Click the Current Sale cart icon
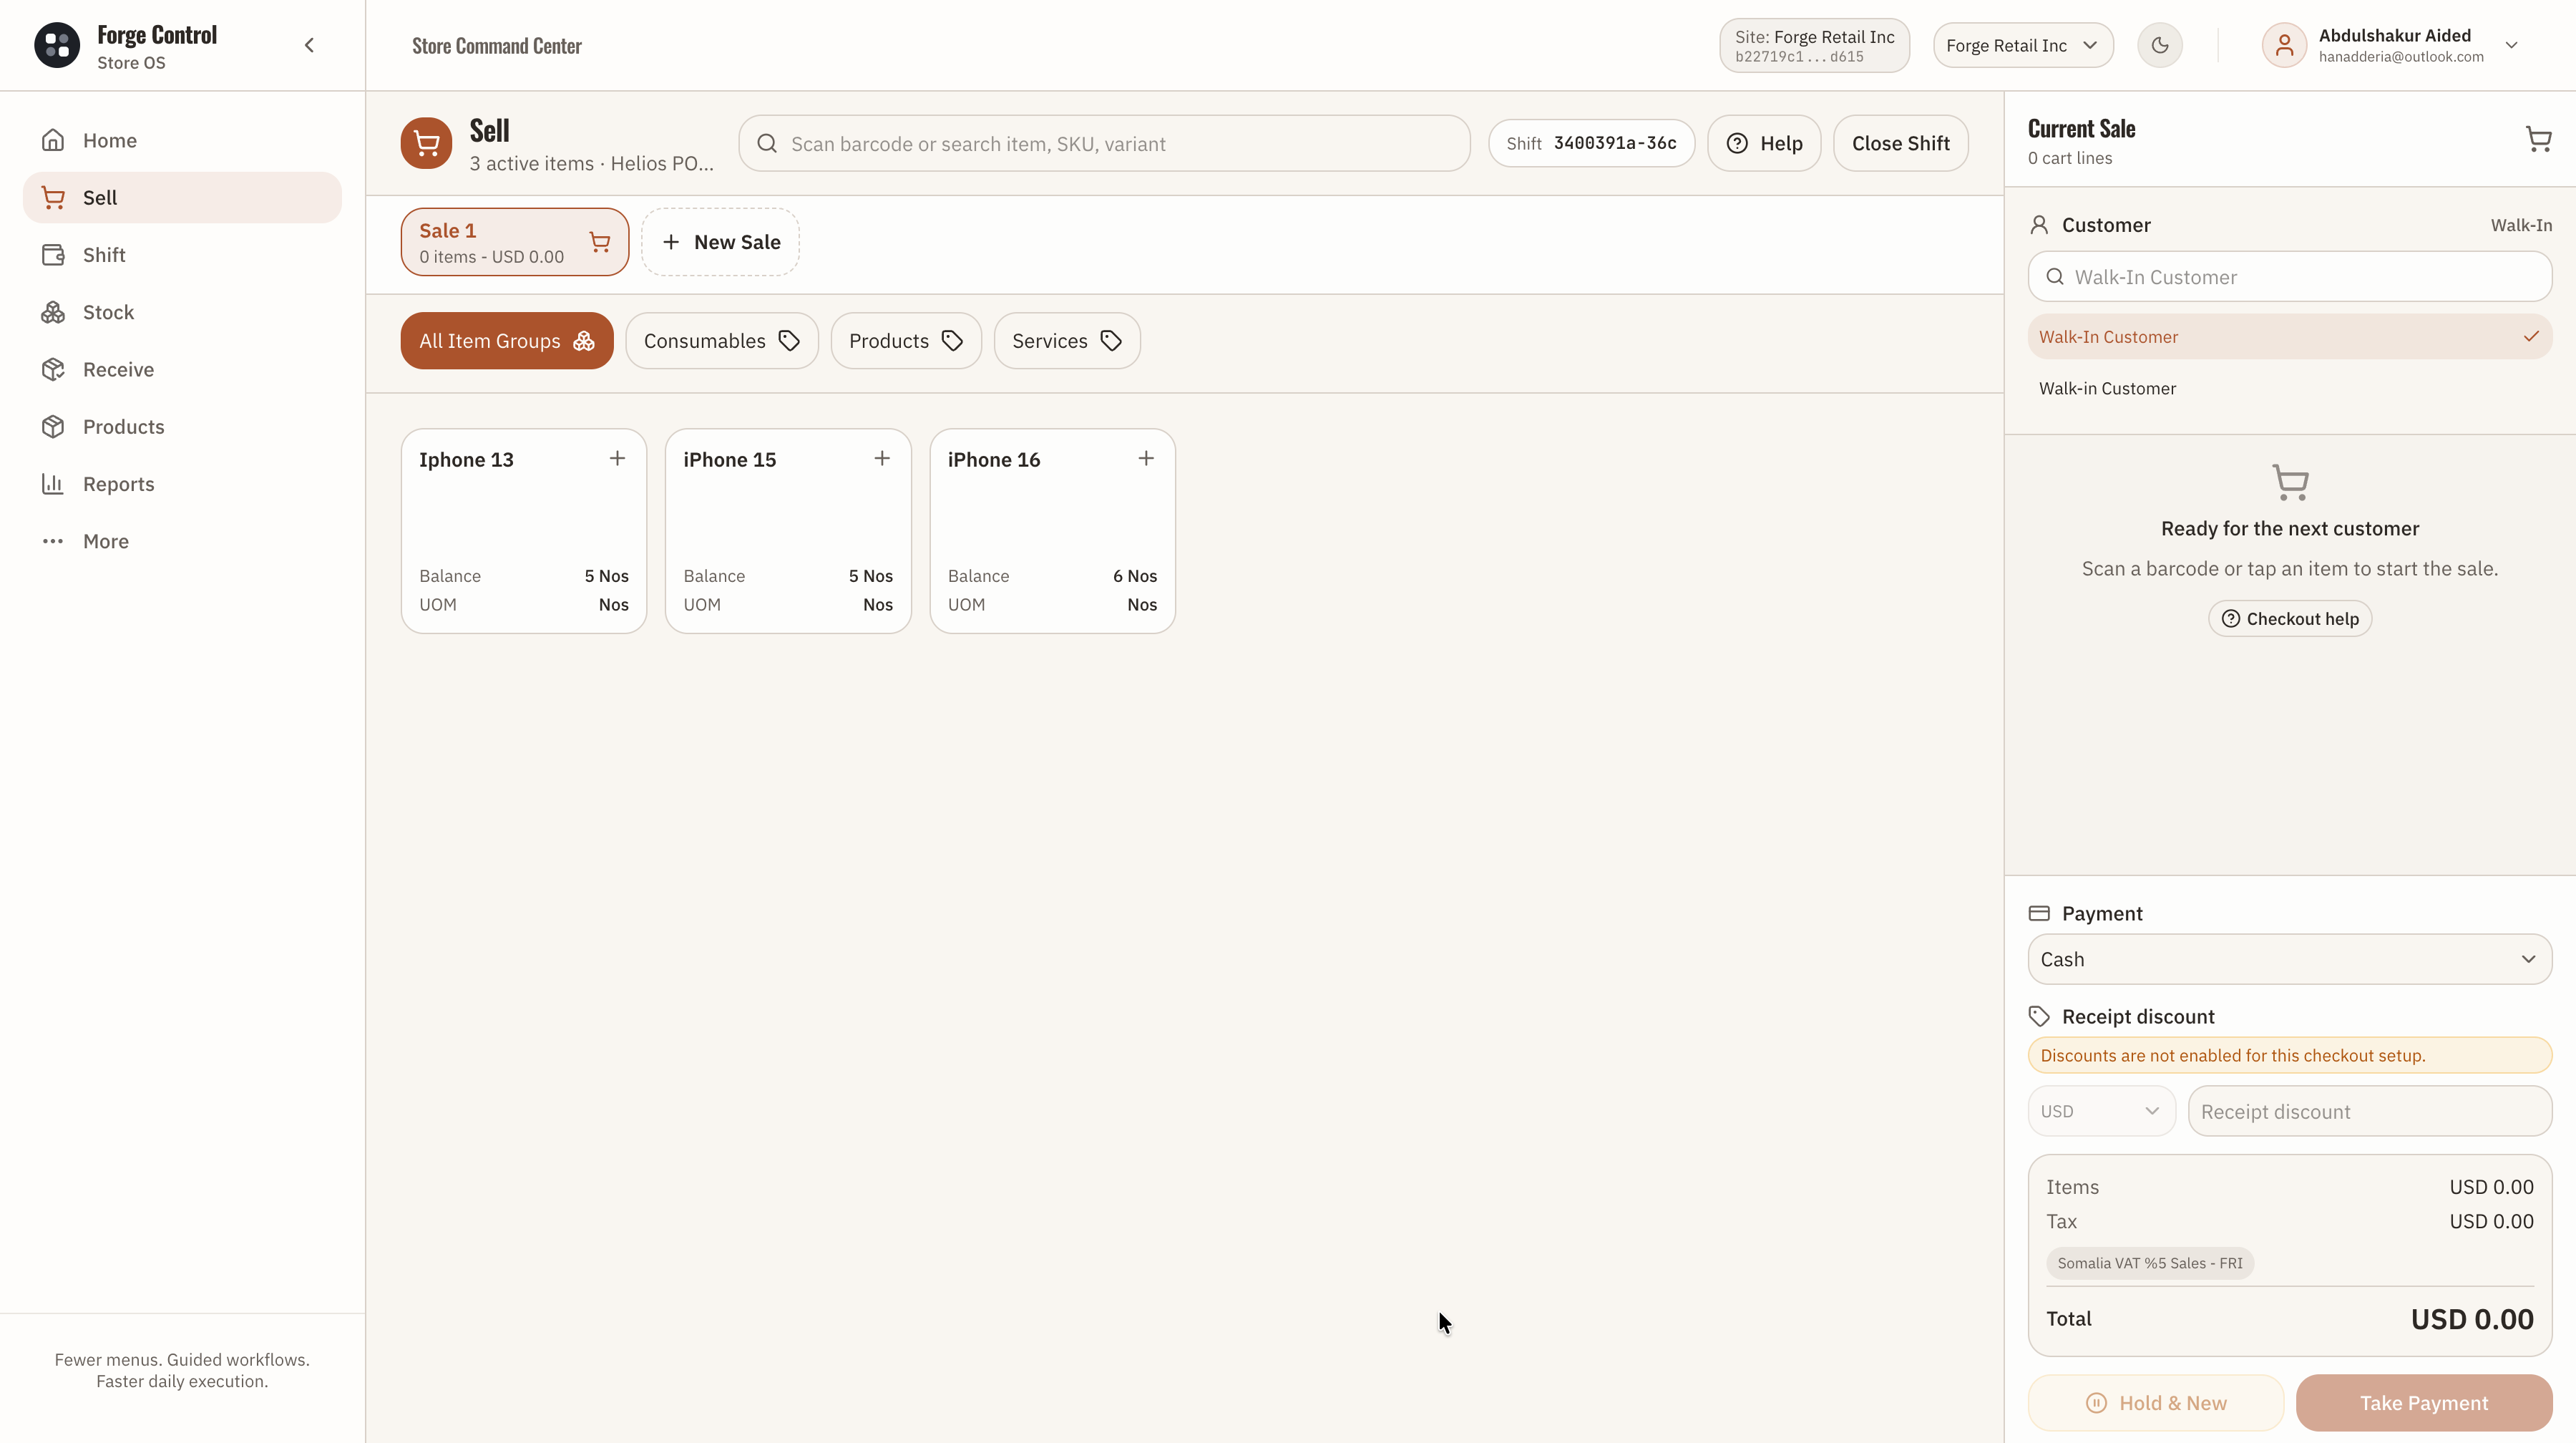The image size is (2576, 1443). (x=2539, y=139)
